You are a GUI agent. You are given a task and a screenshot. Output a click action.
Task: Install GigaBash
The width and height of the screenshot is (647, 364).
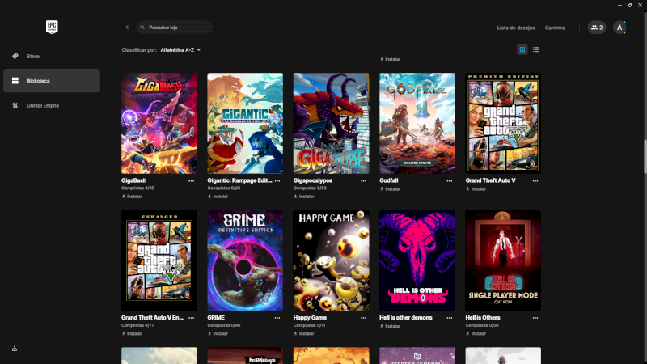tap(132, 197)
